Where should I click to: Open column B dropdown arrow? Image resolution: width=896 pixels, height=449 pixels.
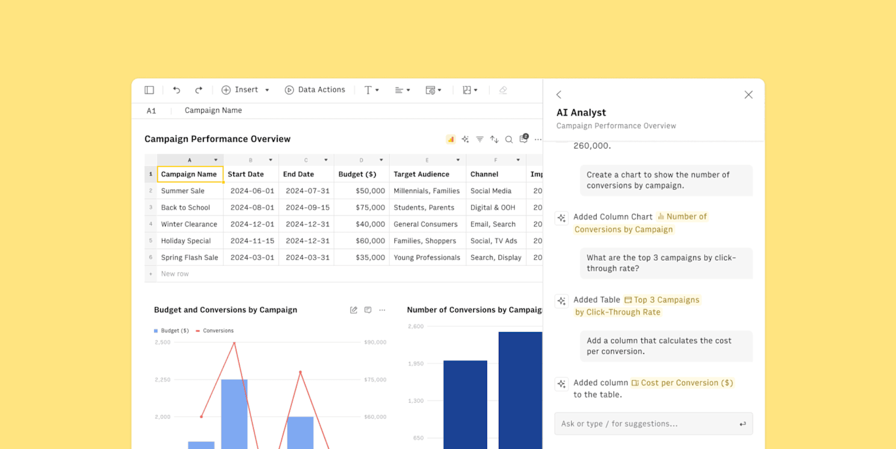click(270, 160)
